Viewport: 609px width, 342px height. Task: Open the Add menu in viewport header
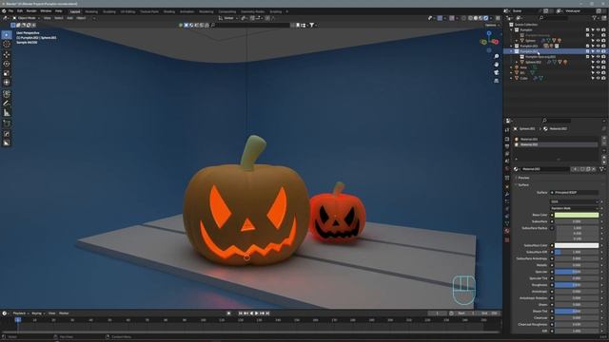tap(69, 18)
